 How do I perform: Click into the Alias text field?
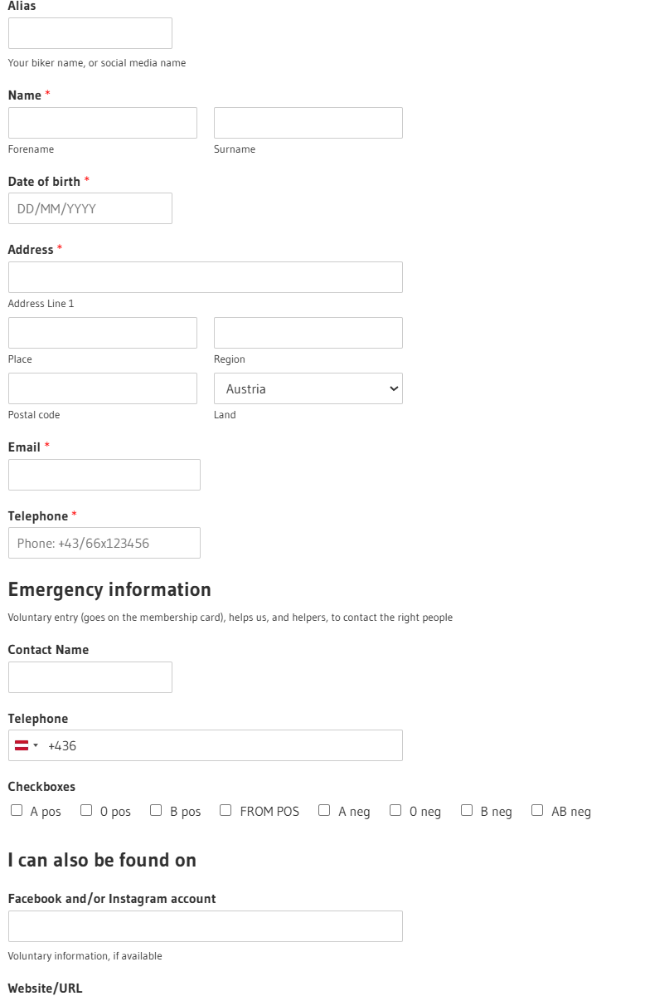pos(90,33)
